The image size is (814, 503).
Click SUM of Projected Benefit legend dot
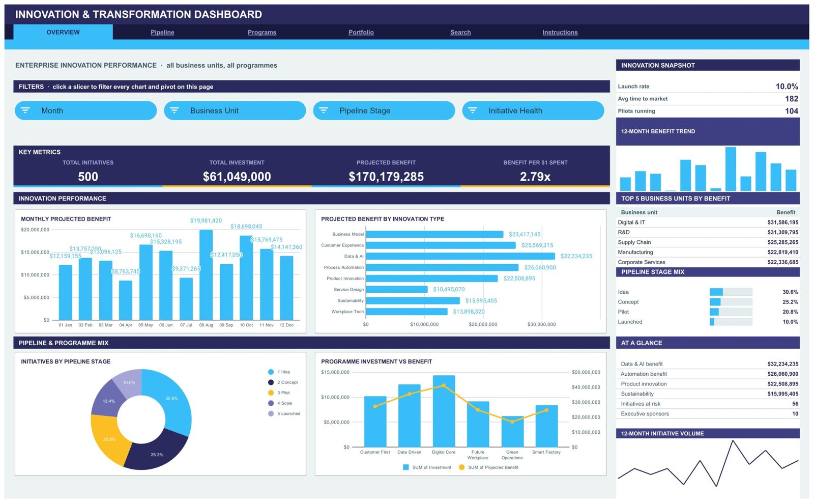(461, 467)
